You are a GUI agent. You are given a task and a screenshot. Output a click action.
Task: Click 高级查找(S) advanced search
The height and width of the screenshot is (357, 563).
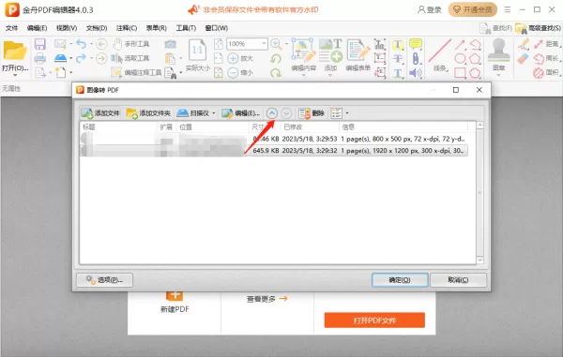point(538,28)
